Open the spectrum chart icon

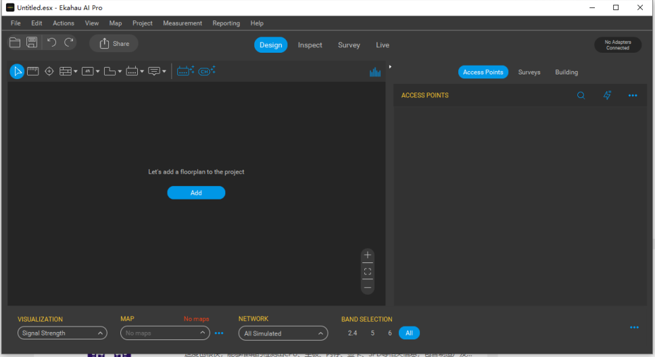(375, 72)
